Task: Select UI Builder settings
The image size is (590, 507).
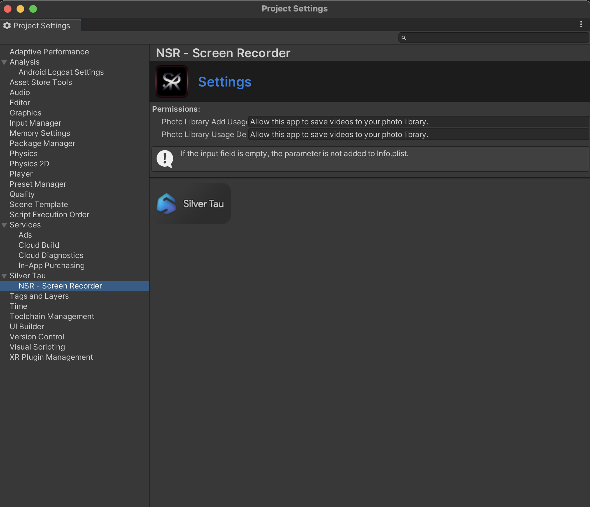Action: [x=27, y=327]
